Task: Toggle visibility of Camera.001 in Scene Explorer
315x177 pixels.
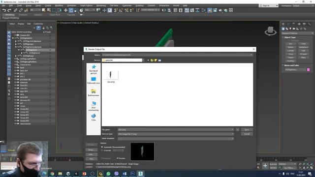Action: (15, 35)
